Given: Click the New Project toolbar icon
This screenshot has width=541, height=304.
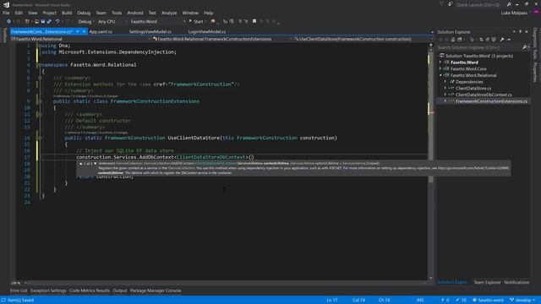Looking at the screenshot, I should point(27,21).
